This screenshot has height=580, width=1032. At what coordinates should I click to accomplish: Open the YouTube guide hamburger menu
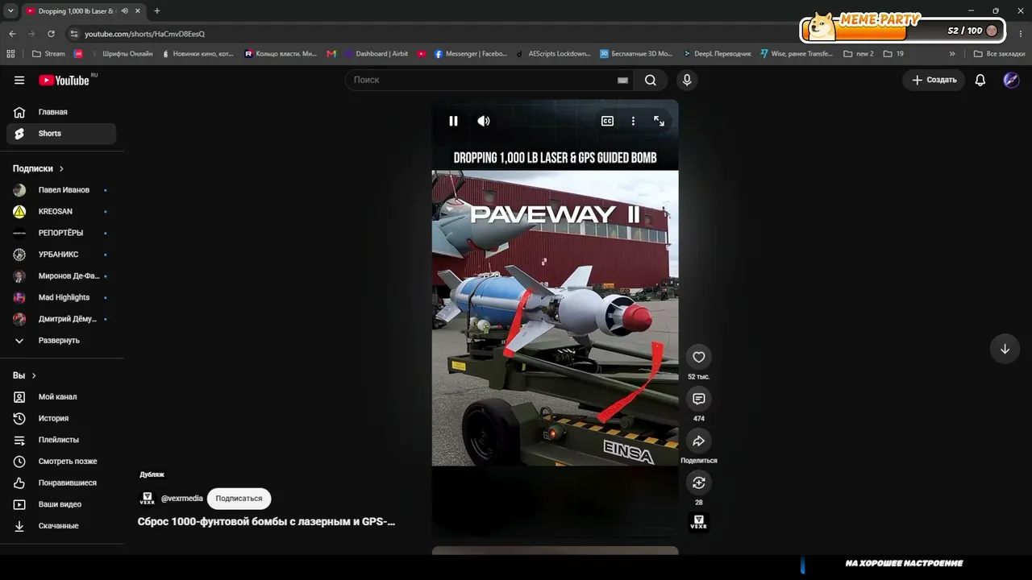tap(19, 80)
